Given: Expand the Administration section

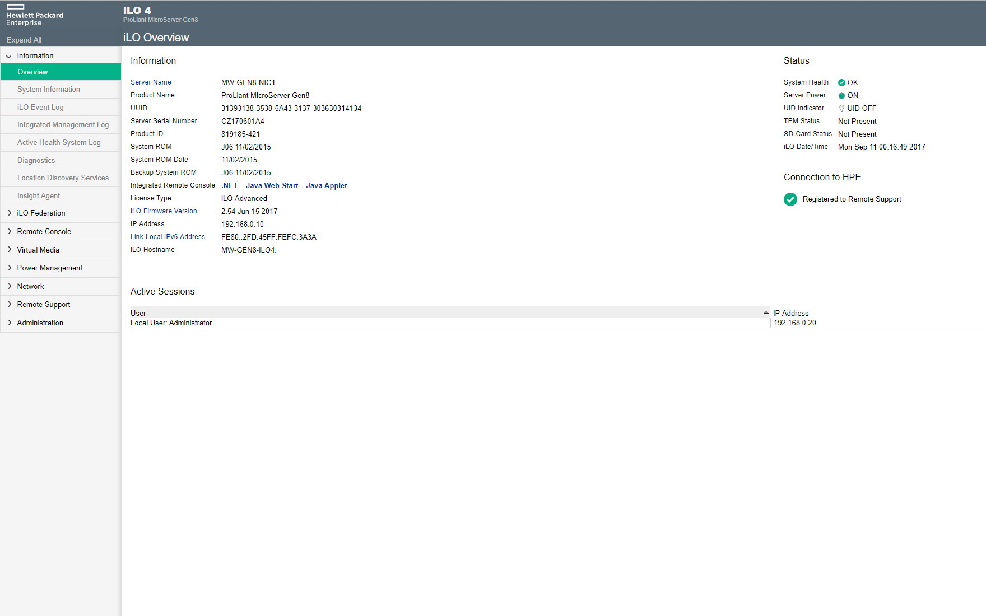Looking at the screenshot, I should 10,323.
